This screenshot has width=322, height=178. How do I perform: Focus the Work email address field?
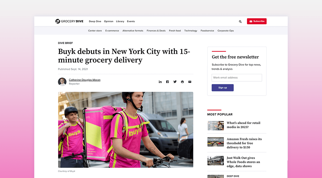click(x=237, y=77)
